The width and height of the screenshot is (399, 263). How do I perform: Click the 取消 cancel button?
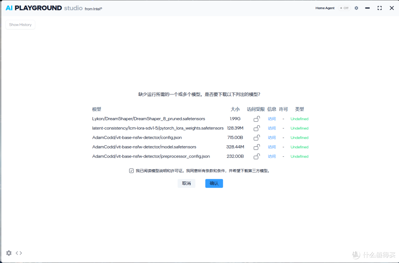(x=186, y=183)
